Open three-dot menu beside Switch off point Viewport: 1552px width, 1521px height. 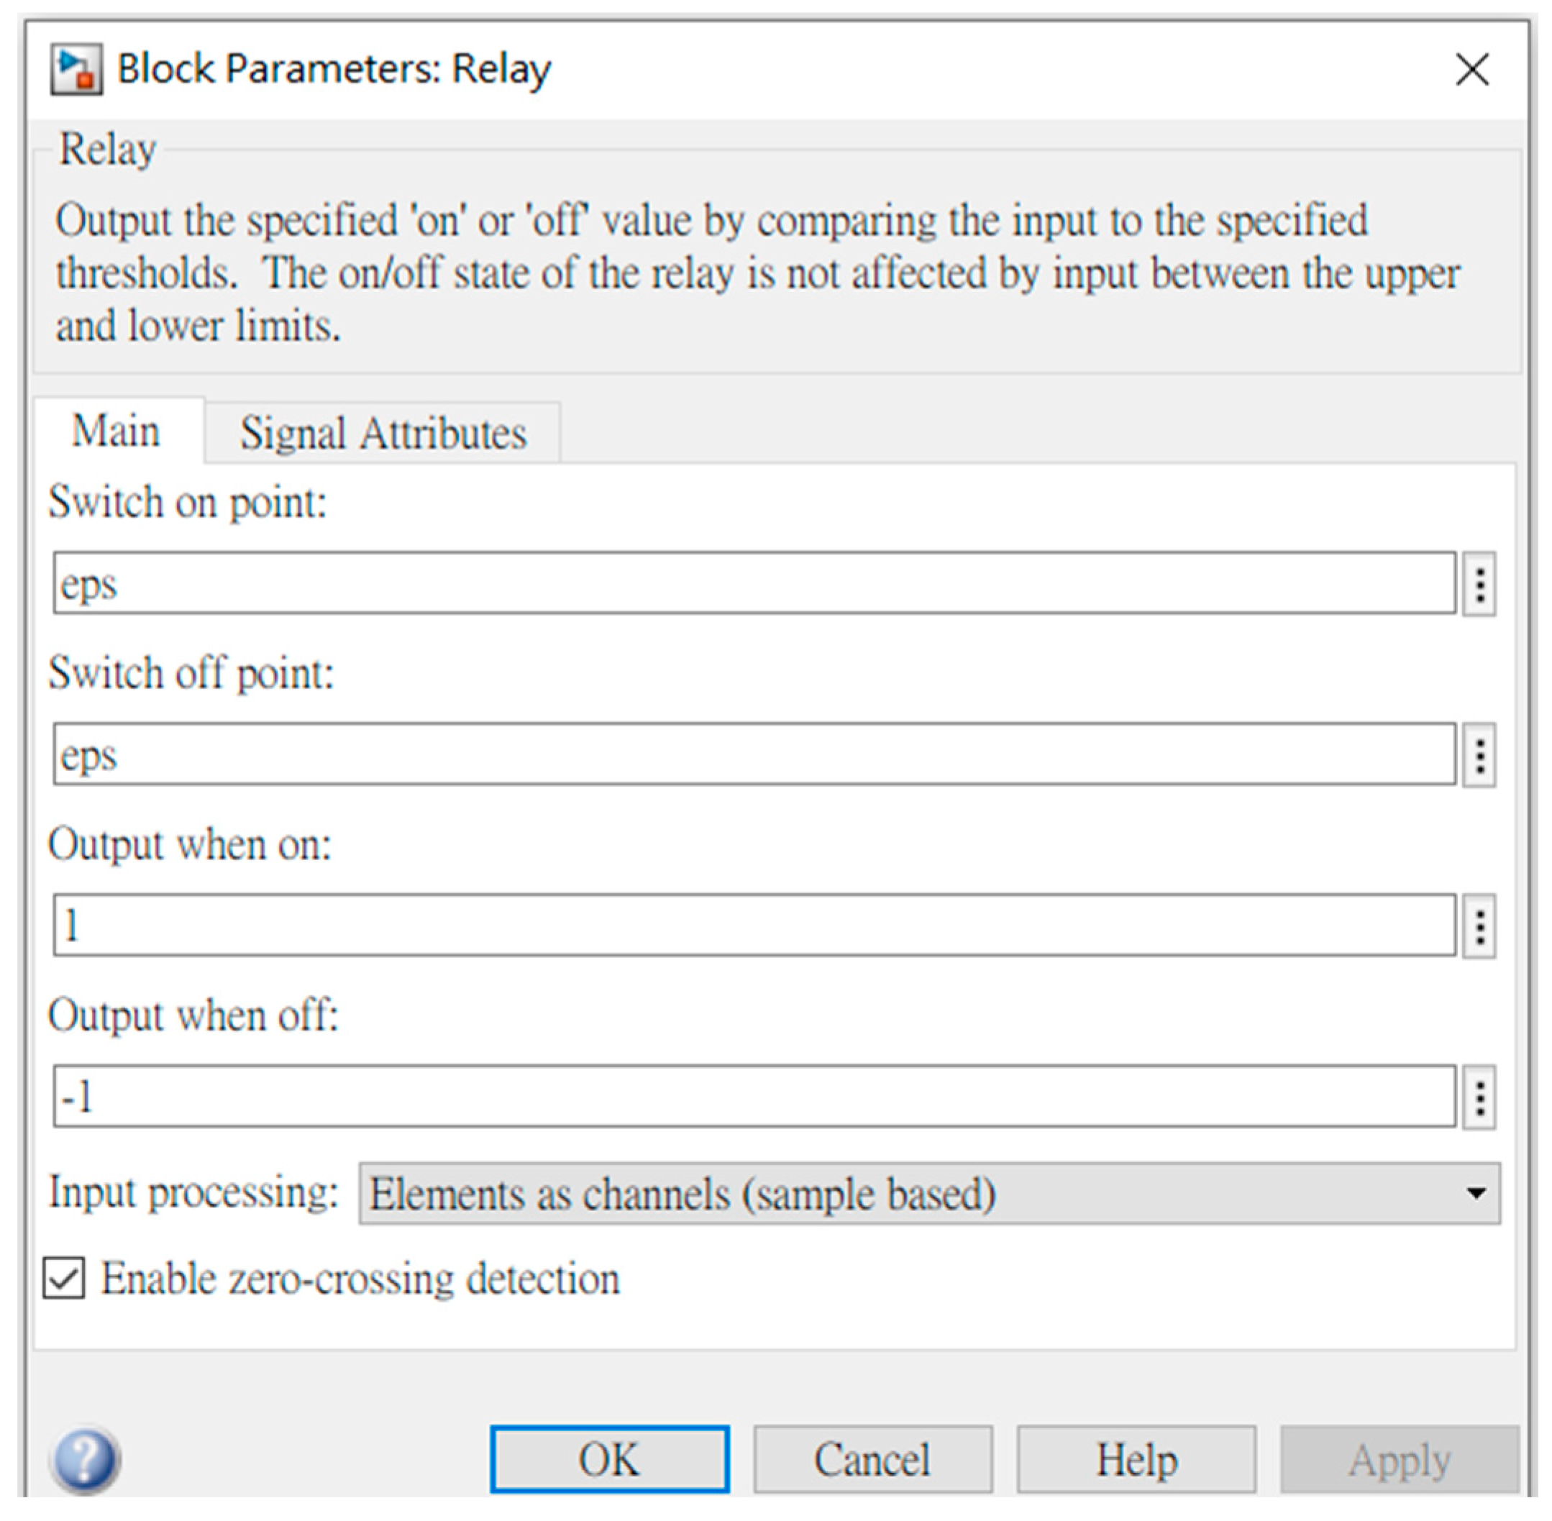pyautogui.click(x=1479, y=755)
